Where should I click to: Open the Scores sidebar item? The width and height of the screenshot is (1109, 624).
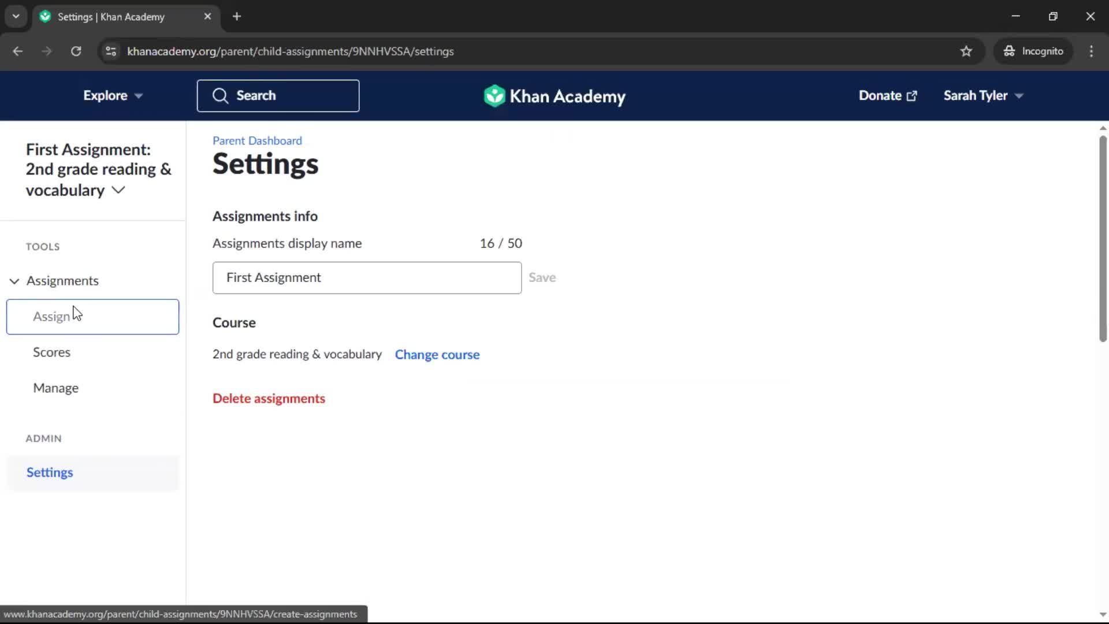(51, 352)
